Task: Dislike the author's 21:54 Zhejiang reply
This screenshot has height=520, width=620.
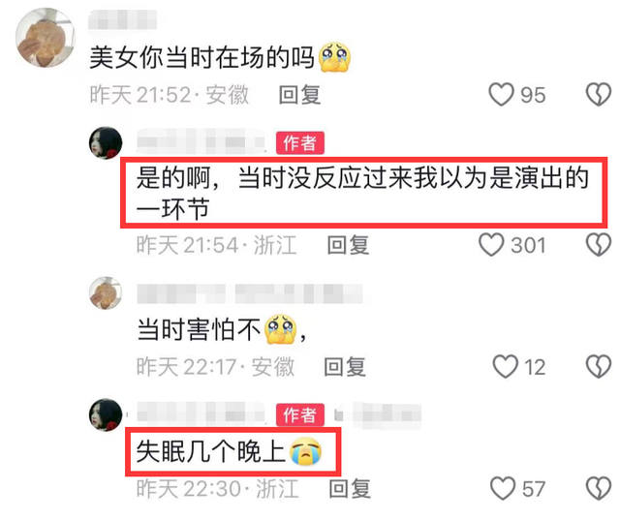Action: (599, 245)
